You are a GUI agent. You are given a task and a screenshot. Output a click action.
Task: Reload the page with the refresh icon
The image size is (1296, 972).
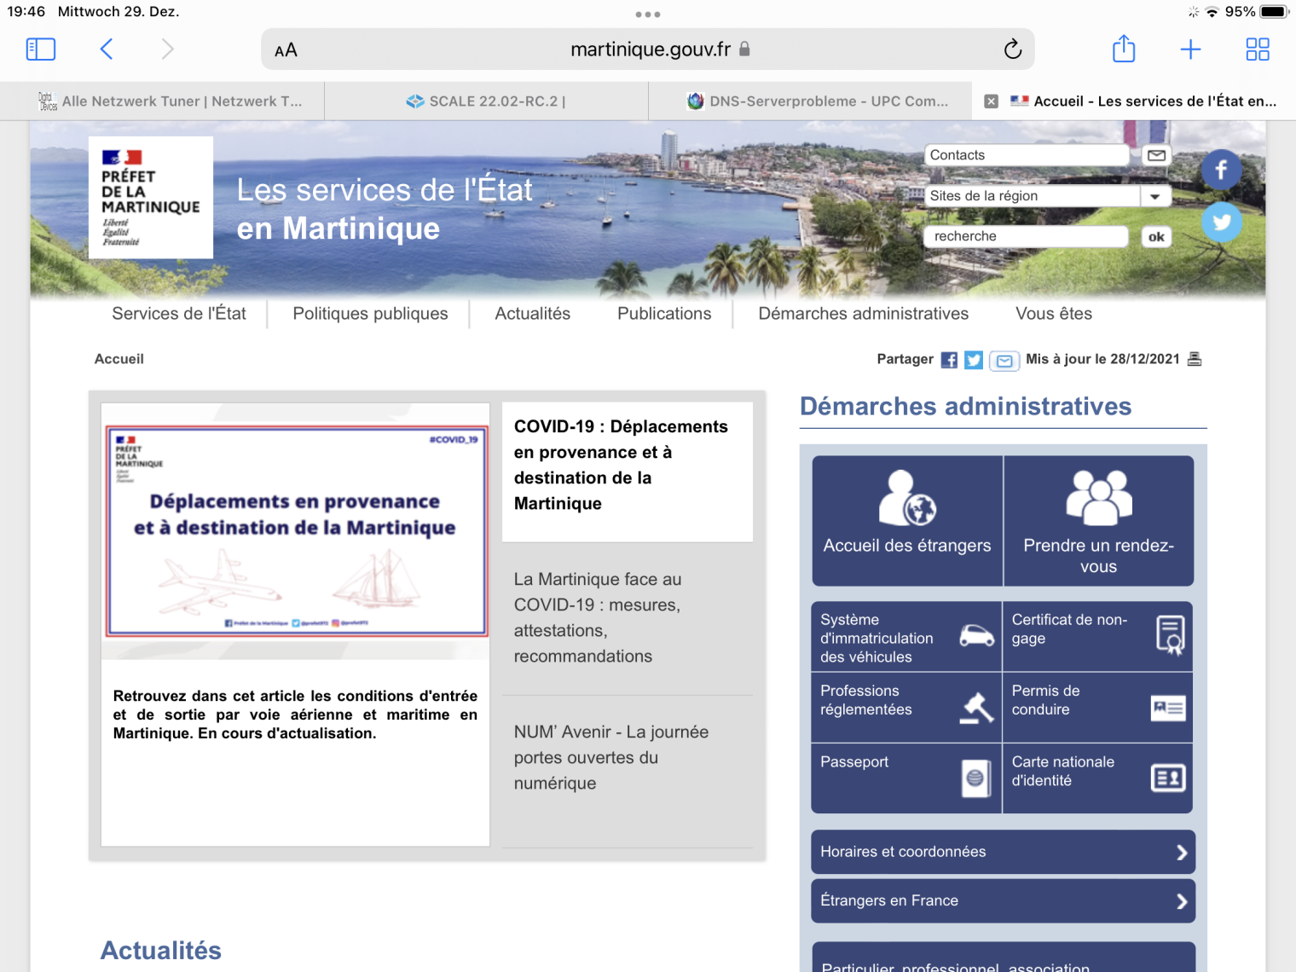1012,49
